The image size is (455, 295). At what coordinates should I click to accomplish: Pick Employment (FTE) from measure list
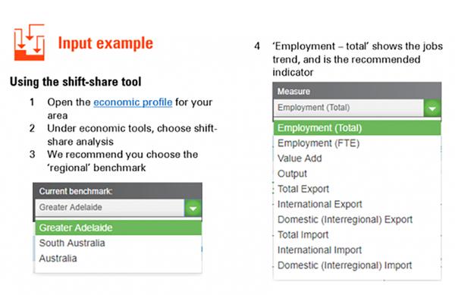318,143
